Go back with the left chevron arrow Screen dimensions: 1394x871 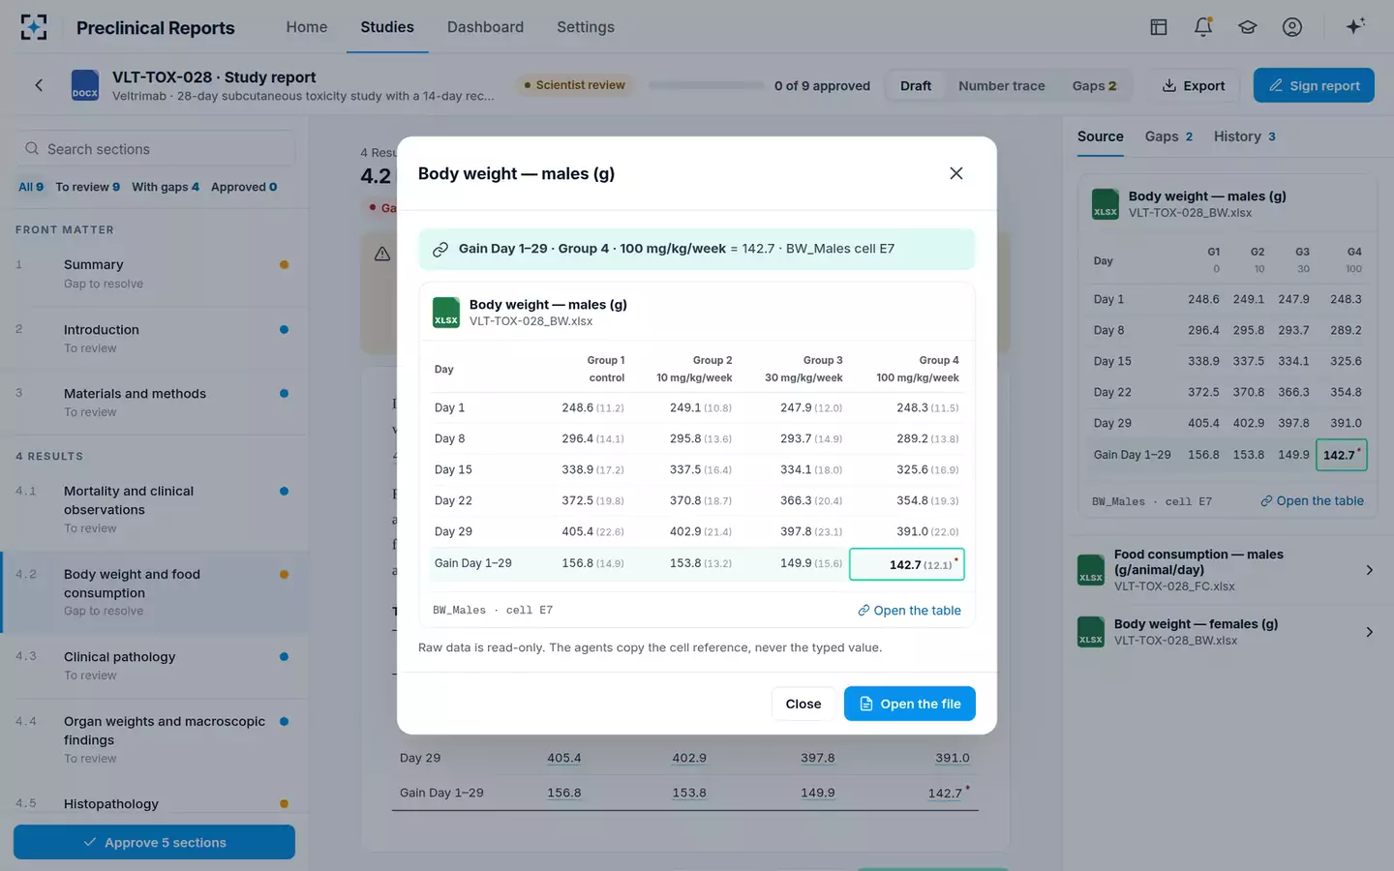(39, 85)
